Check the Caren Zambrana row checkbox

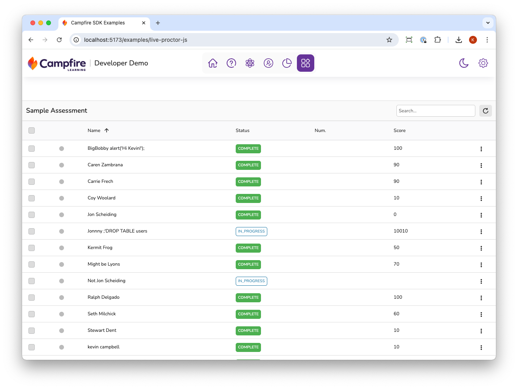[32, 165]
